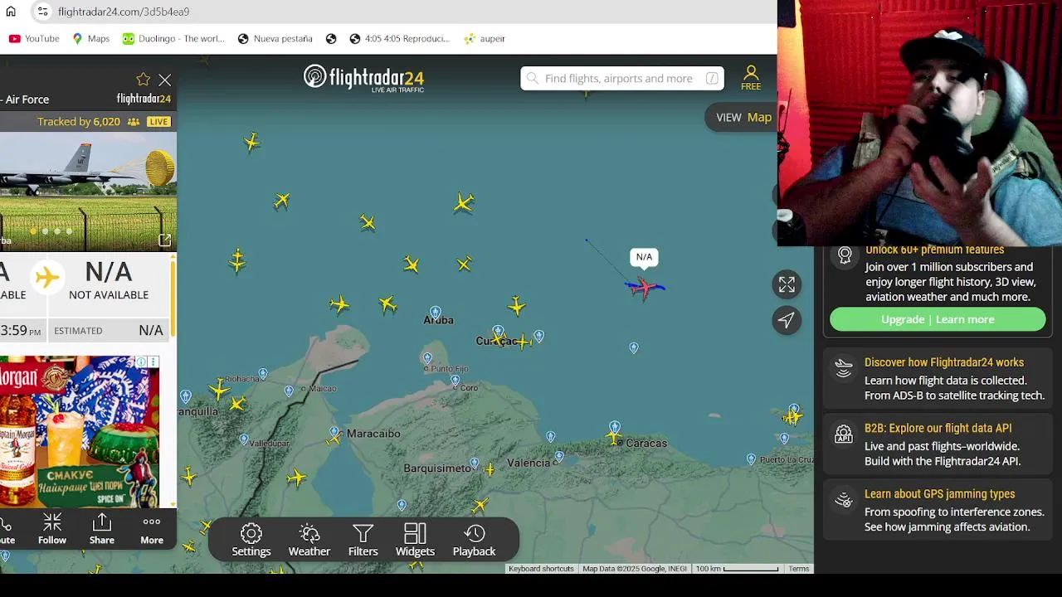Open map Settings
The height and width of the screenshot is (597, 1062).
pyautogui.click(x=251, y=540)
